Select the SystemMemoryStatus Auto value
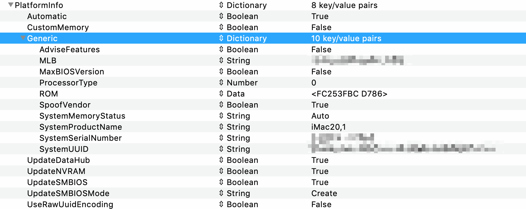Viewport: 526px width, 209px height. pos(320,116)
